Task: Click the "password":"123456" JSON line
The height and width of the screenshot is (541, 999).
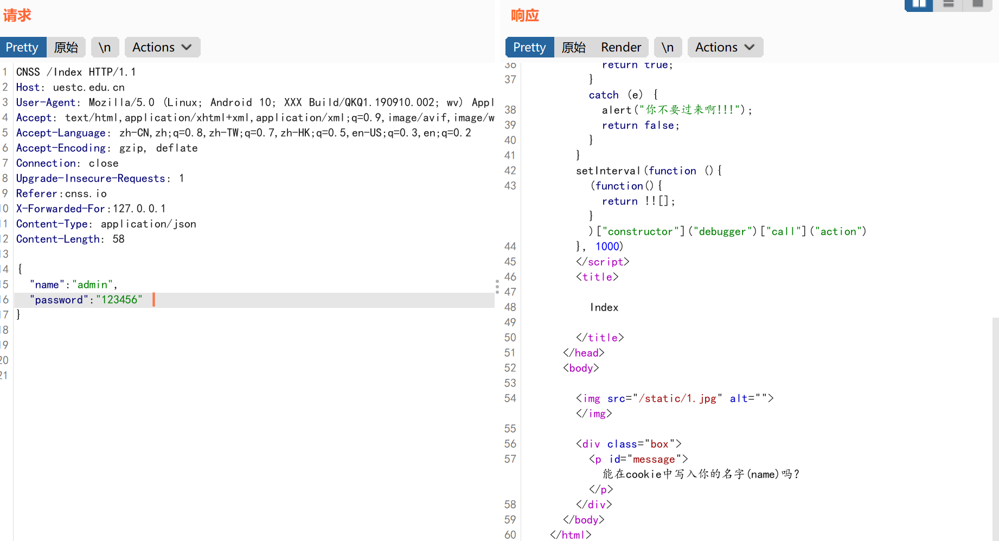Action: click(x=86, y=300)
